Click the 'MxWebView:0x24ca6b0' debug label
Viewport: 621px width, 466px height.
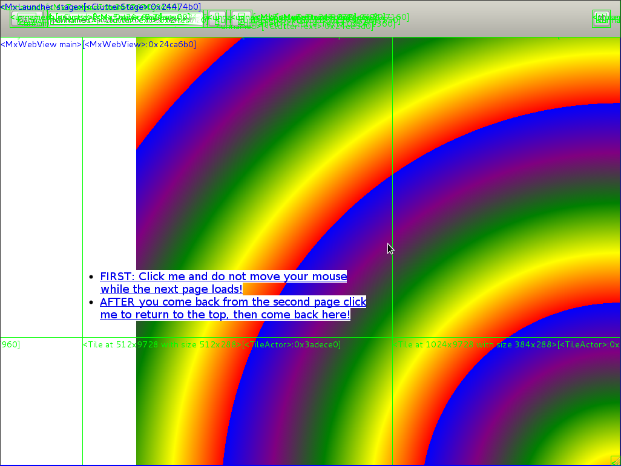click(x=139, y=45)
